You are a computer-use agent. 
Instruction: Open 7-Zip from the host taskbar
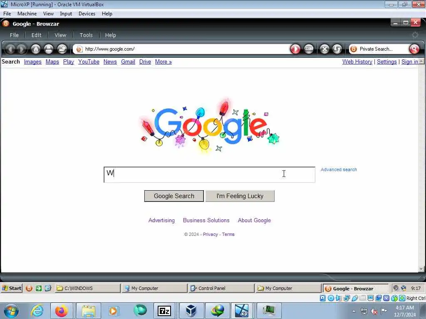164,311
